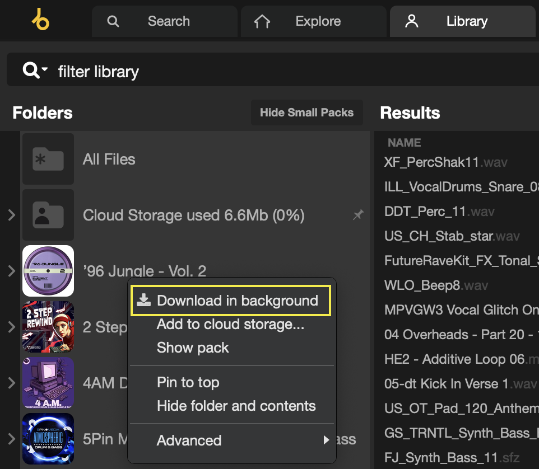The image size is (539, 469).
Task: Open the search filter dropdown magnifier
Action: coord(34,71)
